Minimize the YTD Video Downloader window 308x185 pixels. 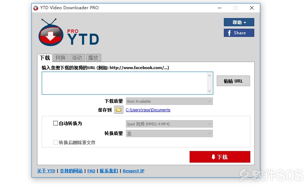pos(220,8)
